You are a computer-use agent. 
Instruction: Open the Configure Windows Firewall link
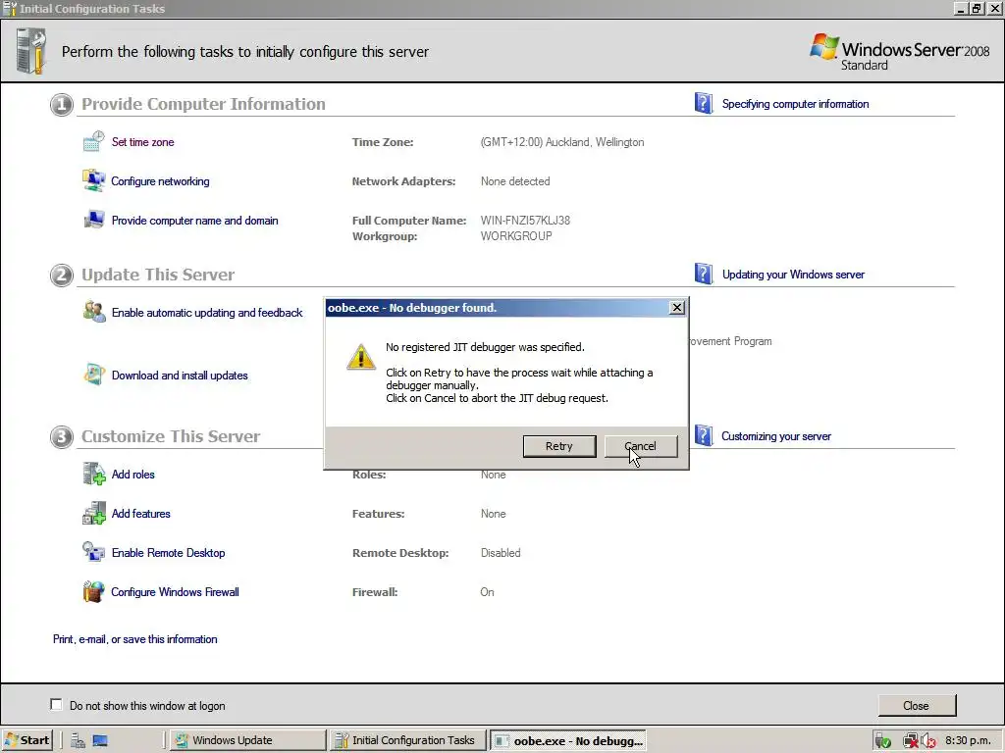click(175, 591)
